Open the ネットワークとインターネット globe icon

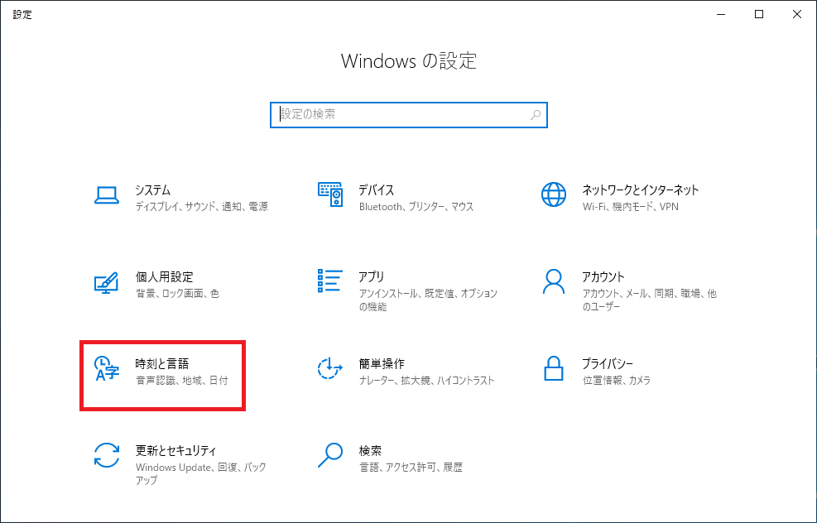point(553,194)
